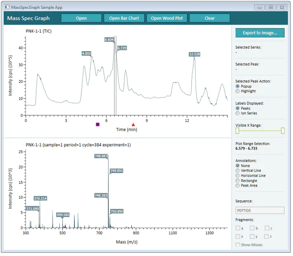Toggle the Show Misses checkbox

click(x=238, y=245)
